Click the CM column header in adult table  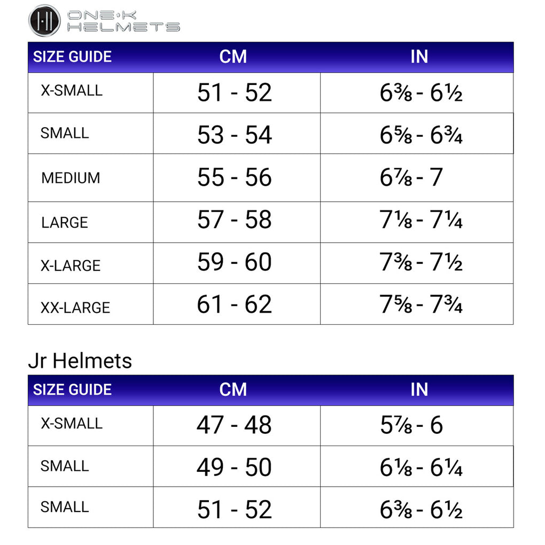(233, 57)
